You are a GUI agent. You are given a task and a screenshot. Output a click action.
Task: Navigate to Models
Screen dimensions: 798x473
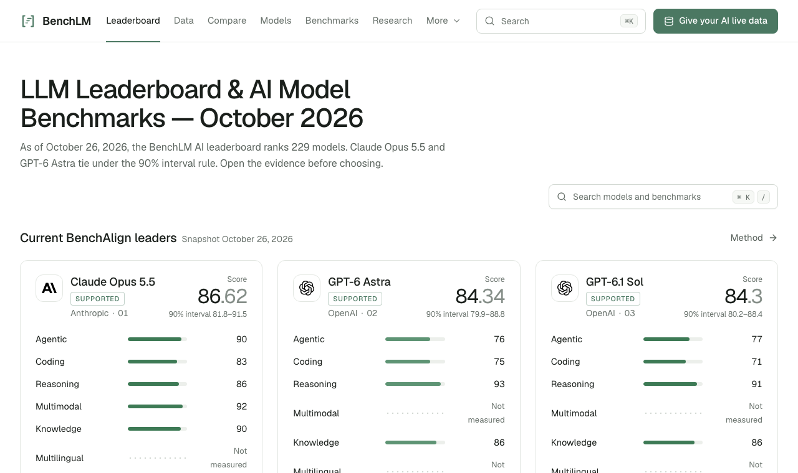pos(276,21)
